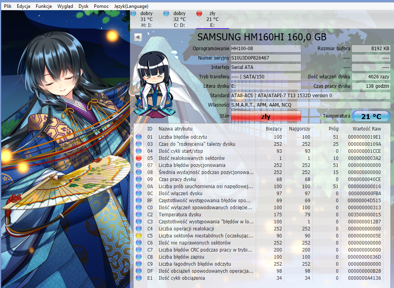Screen dimensions: 394x288
Task: Click the Oprogramowanie field HH100-08
Action: [266, 48]
